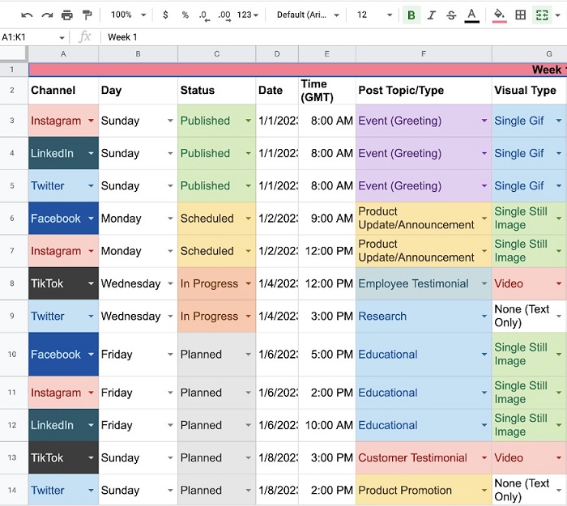The image size is (567, 506).
Task: Open the Borders icon
Action: point(520,15)
